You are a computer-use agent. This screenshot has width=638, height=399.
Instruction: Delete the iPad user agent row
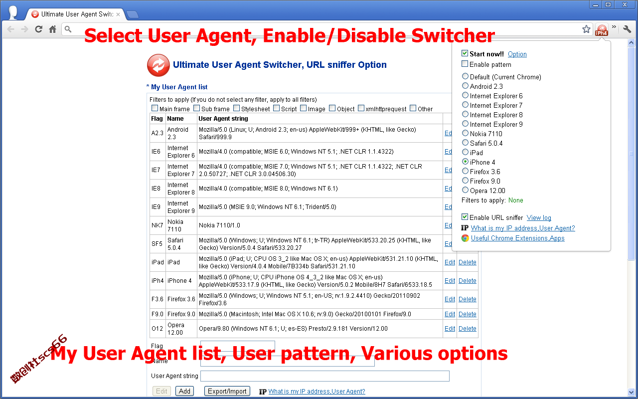[468, 262]
